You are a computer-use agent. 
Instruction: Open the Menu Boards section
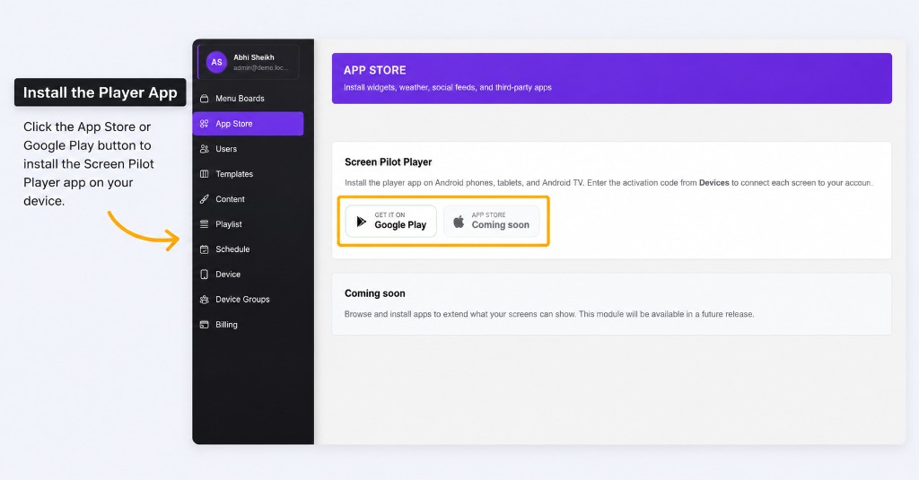[x=248, y=99]
